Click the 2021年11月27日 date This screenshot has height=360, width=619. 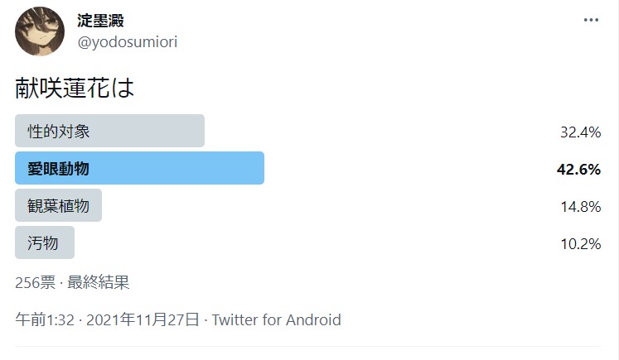(x=143, y=319)
